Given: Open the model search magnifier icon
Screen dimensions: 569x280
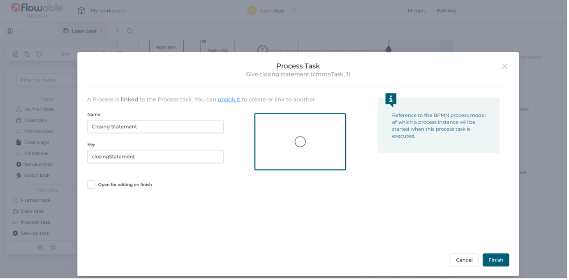Looking at the screenshot, I should coord(130,31).
